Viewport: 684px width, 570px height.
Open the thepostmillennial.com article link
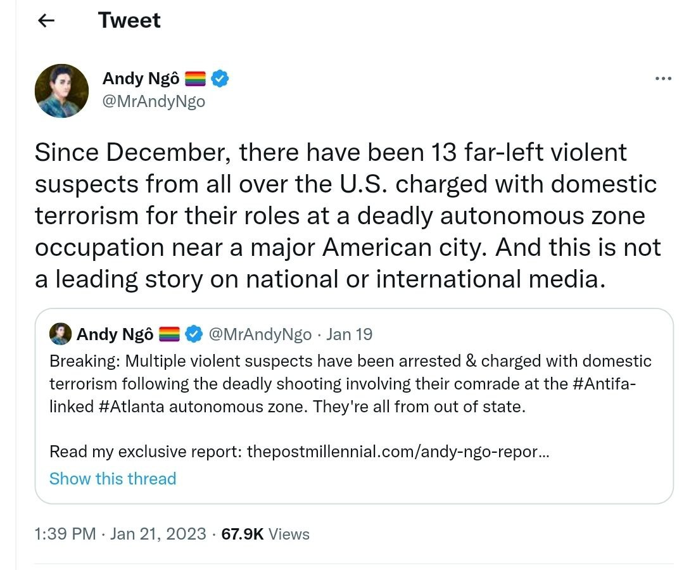398,452
